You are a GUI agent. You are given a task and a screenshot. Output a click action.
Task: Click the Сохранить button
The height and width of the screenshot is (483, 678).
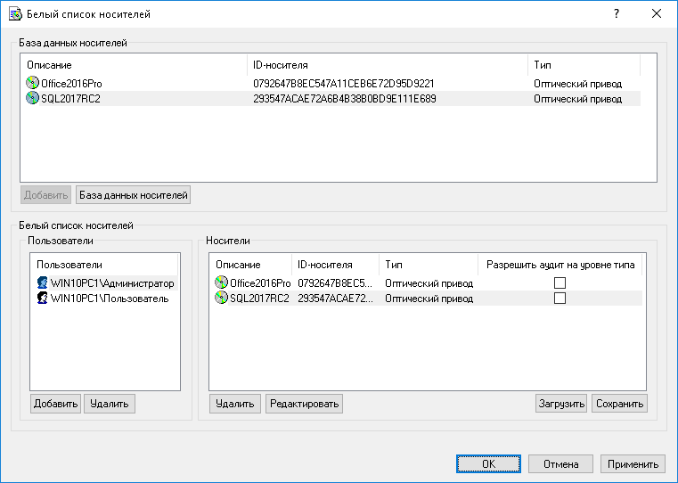coord(619,404)
